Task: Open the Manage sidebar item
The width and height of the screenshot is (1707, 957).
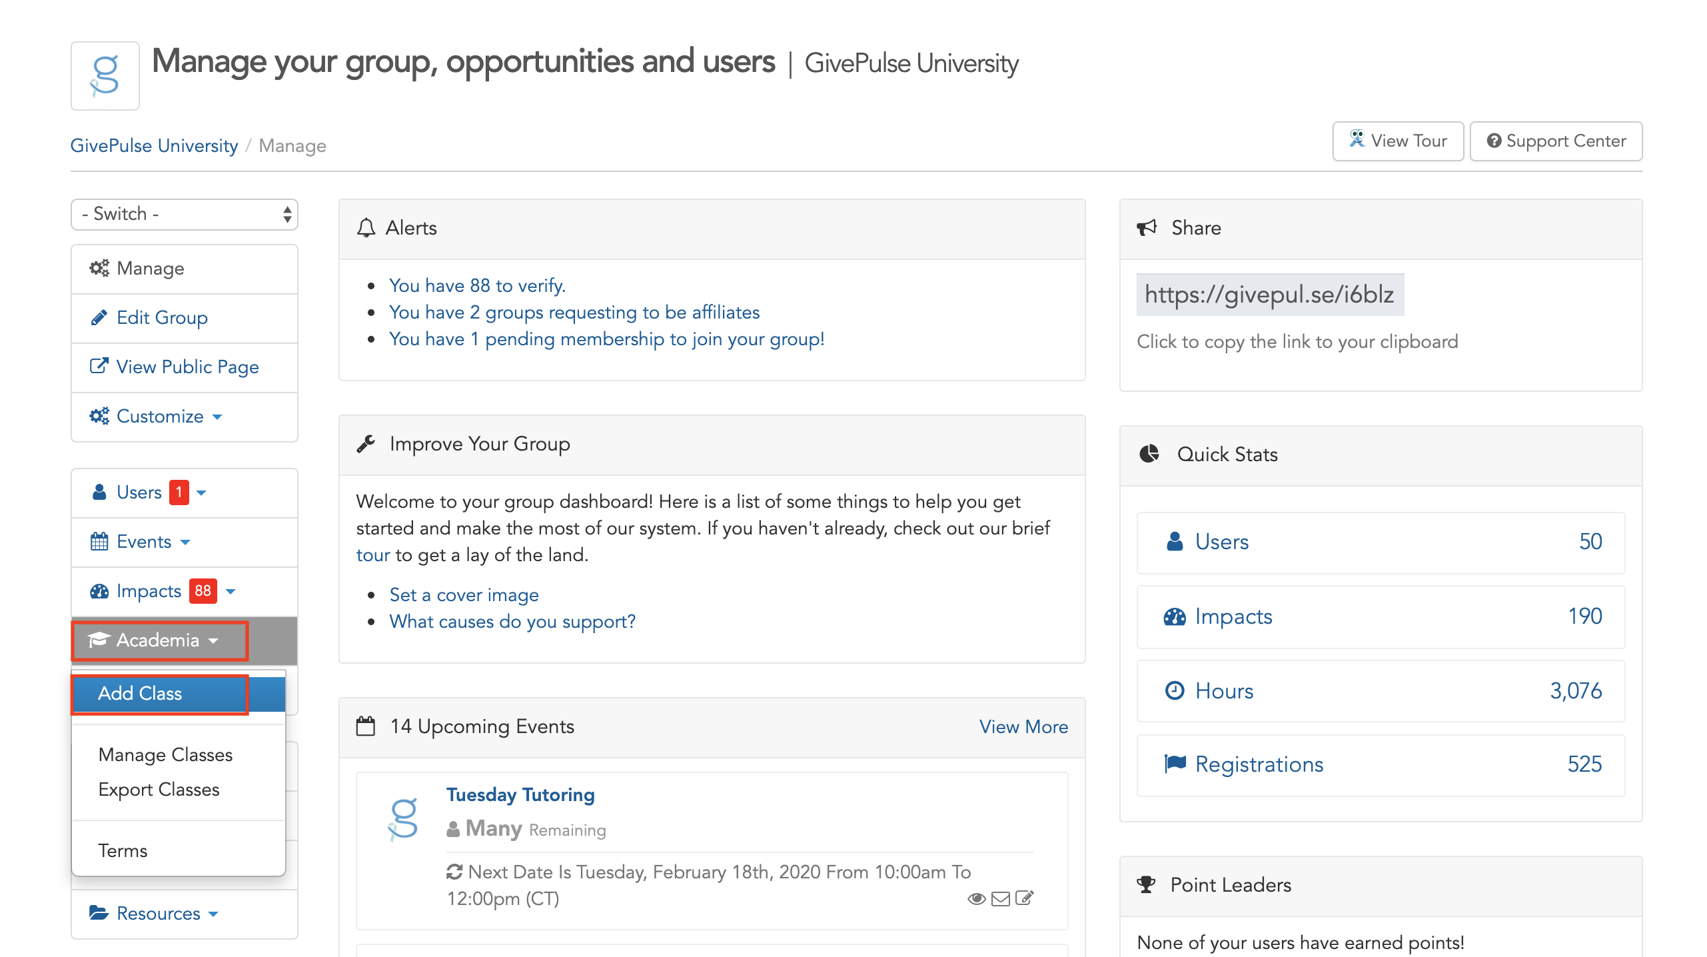Action: coord(185,269)
